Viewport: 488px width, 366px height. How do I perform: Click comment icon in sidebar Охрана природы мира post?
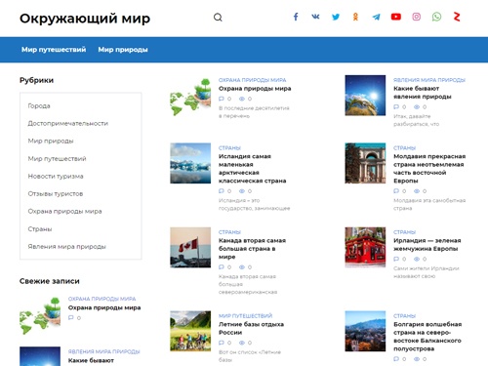[71, 317]
